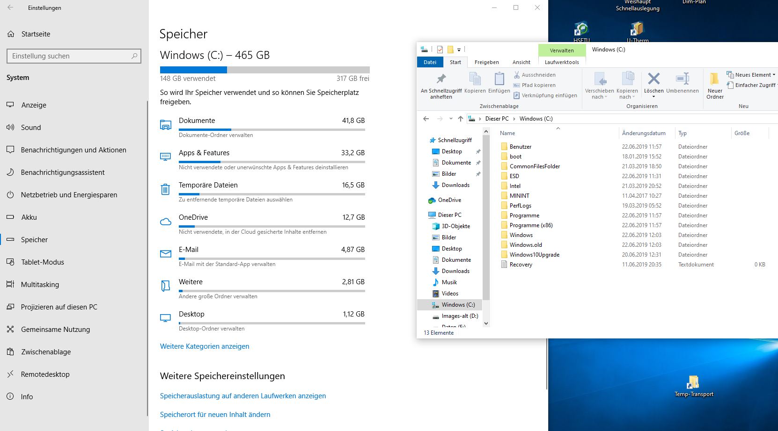The width and height of the screenshot is (778, 431).
Task: Open Sound settings page
Action: [x=31, y=128]
